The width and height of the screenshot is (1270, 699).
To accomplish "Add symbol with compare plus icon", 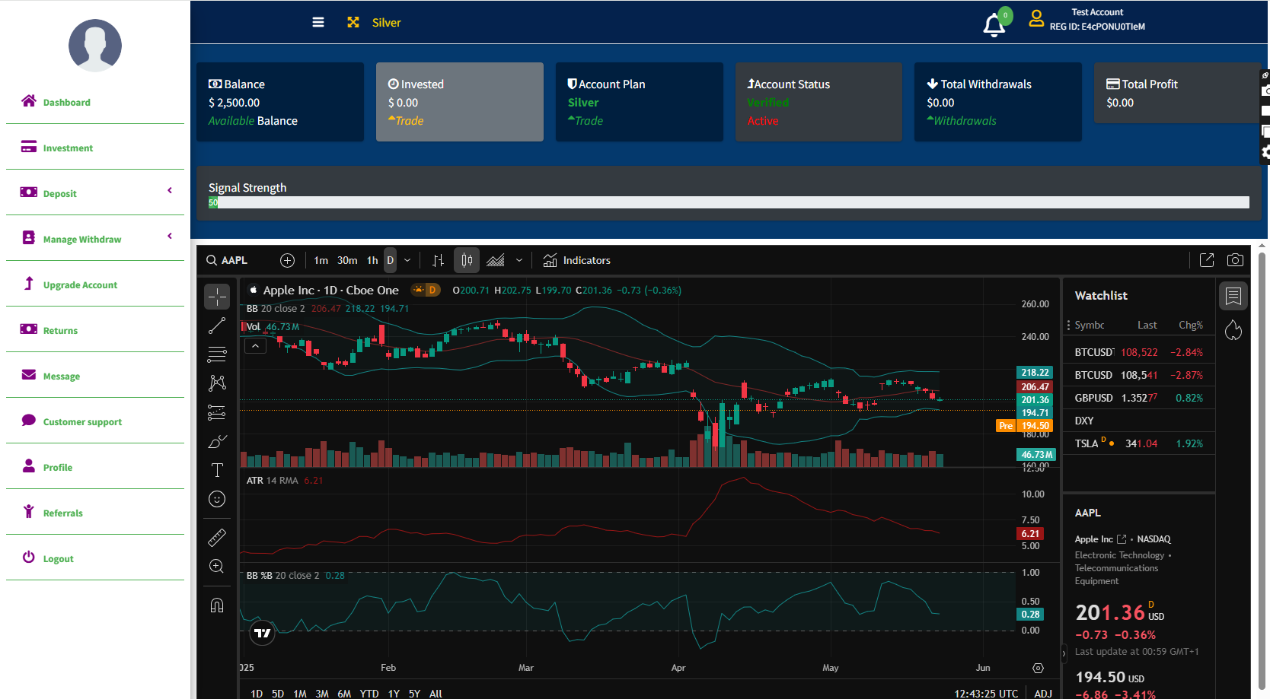I will pos(287,260).
